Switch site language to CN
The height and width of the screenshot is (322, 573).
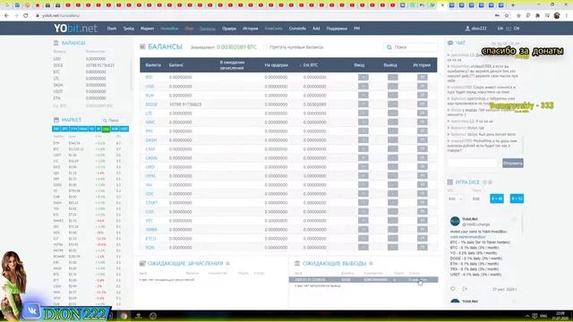[x=517, y=29]
